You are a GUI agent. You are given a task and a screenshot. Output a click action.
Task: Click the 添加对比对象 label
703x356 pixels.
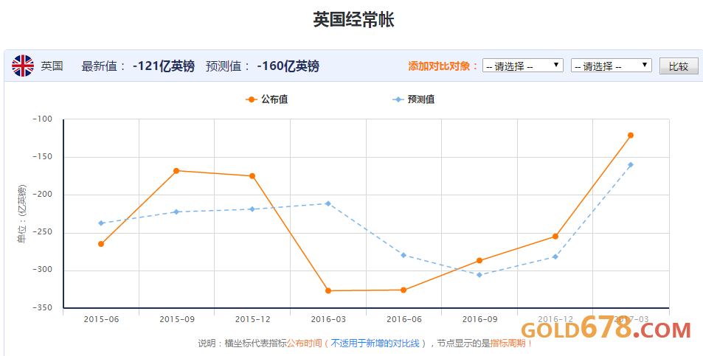(443, 66)
